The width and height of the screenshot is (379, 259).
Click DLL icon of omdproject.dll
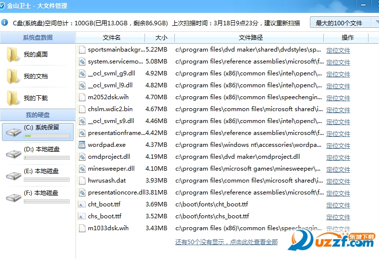pos(82,157)
